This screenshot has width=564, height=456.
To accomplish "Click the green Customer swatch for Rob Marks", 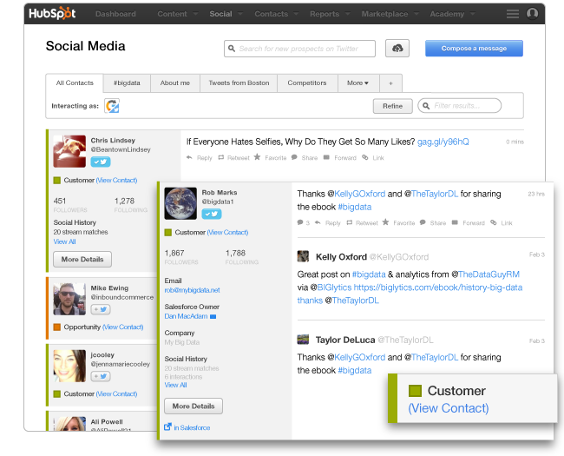I will 168,232.
